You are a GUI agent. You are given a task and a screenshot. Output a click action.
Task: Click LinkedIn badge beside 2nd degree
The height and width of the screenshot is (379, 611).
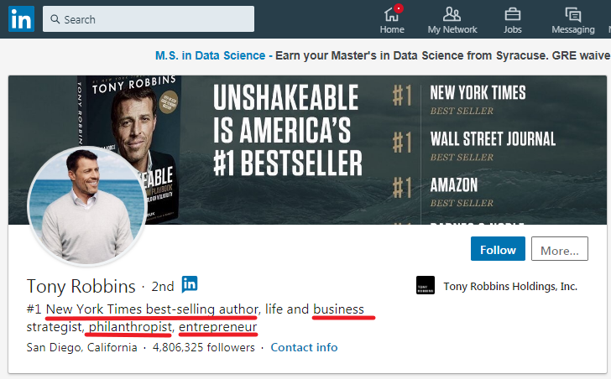[190, 284]
